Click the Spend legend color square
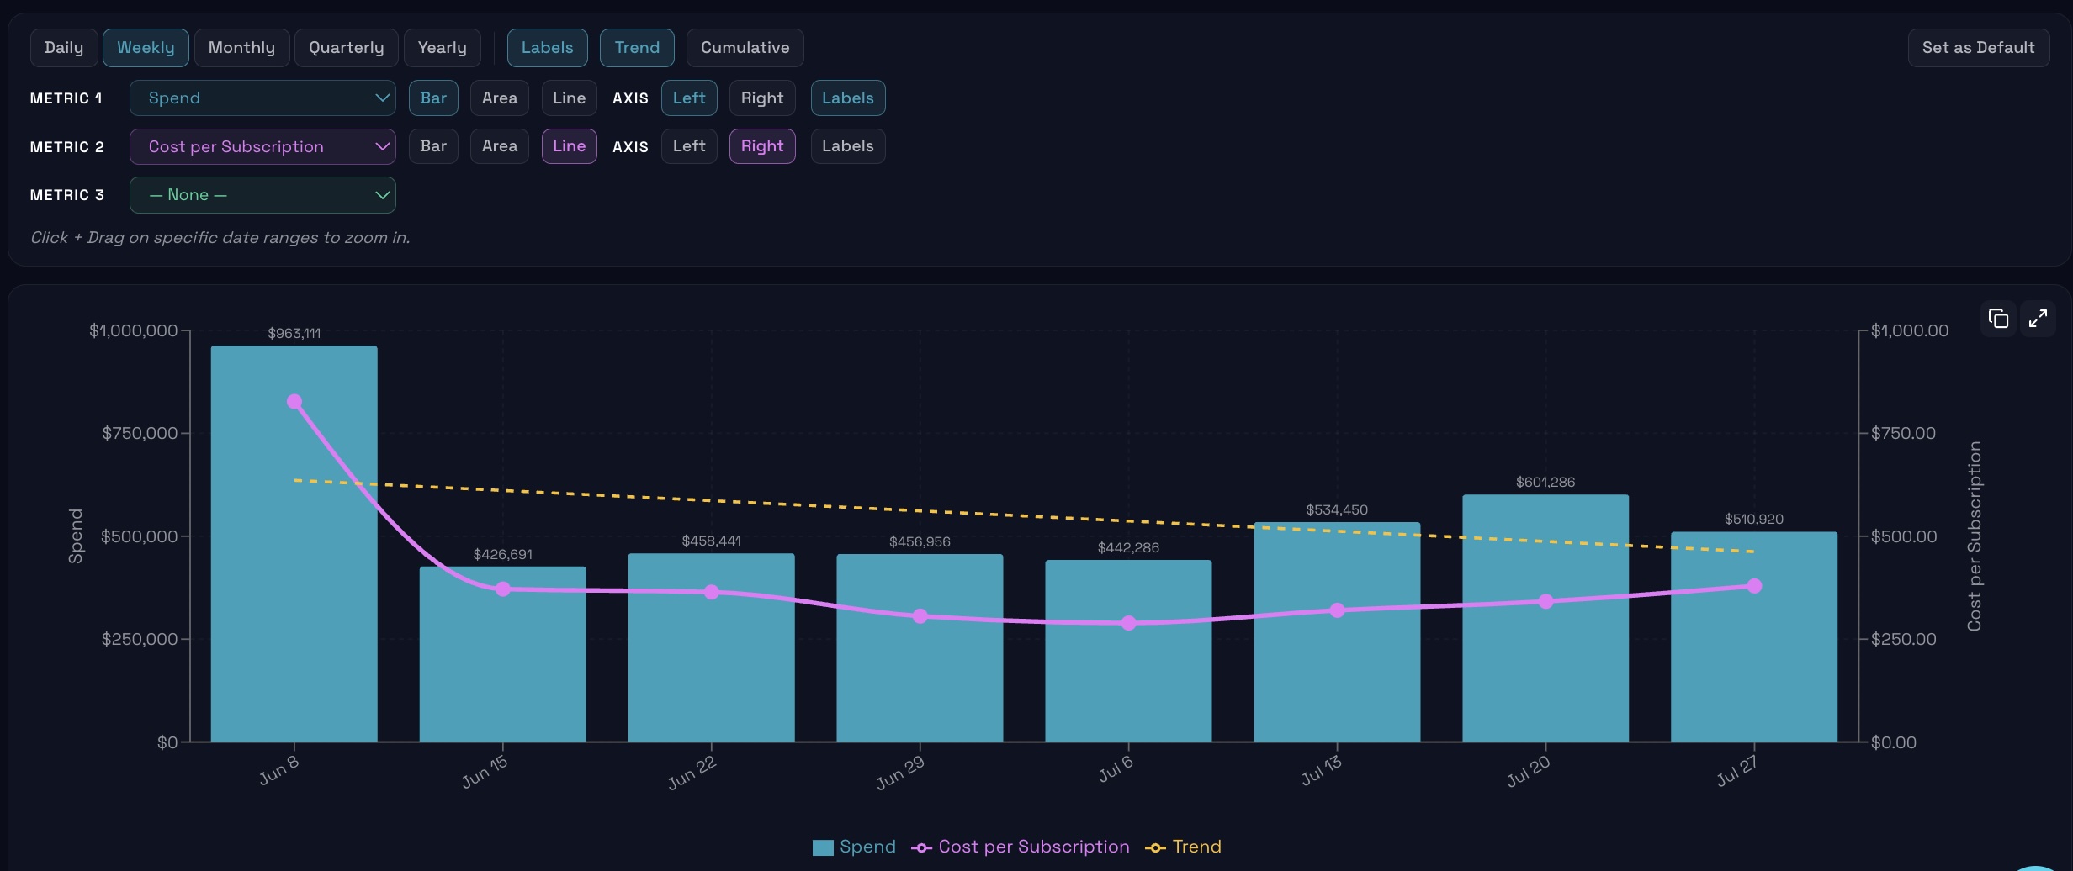The height and width of the screenshot is (871, 2073). 823,847
